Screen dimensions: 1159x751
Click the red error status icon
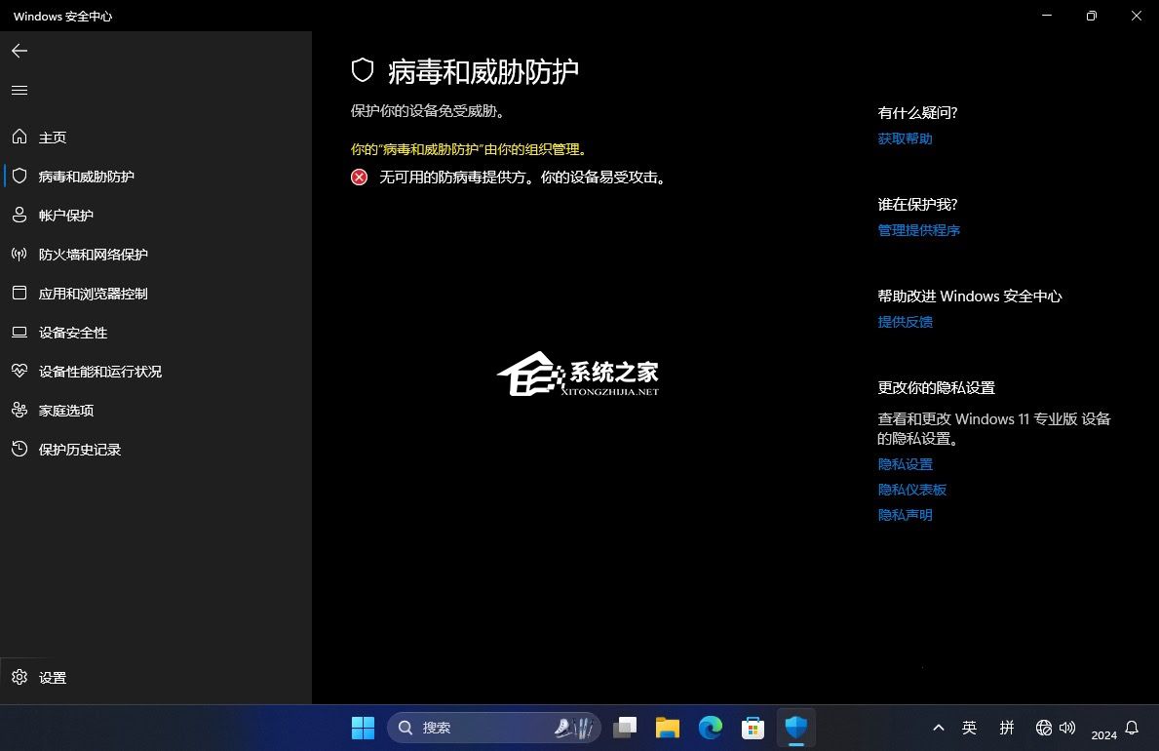pos(360,177)
